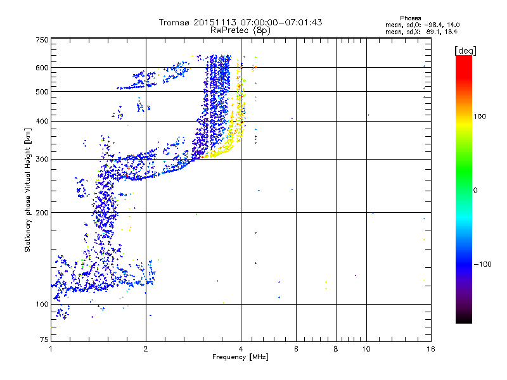This screenshot has width=507, height=380.
Task: Click the y-axis tick label '400'
Action: coord(42,121)
